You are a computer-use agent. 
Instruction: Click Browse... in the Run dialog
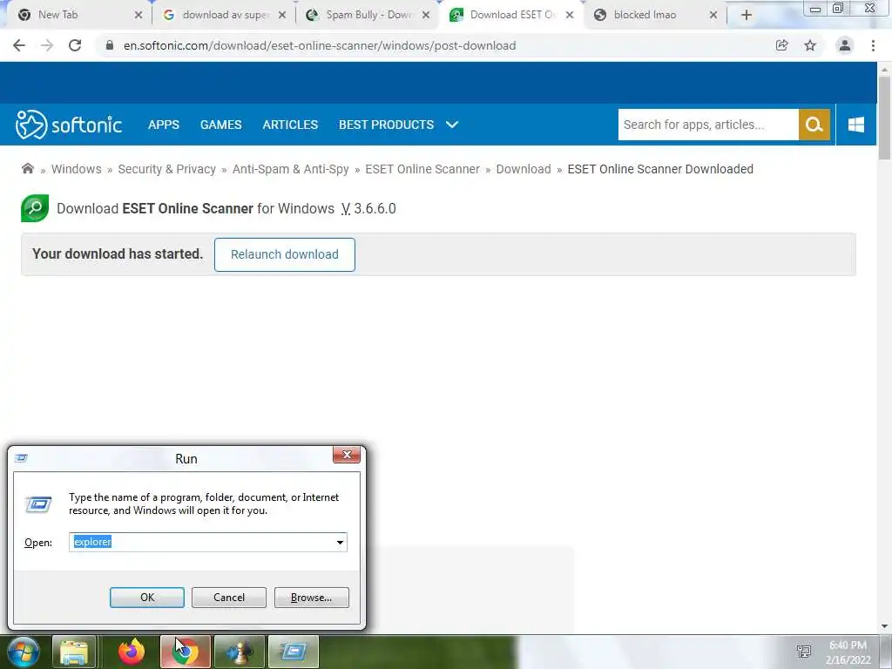(x=311, y=598)
